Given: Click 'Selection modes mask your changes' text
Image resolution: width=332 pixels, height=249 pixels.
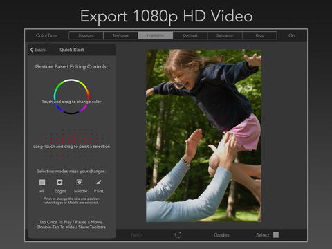Looking at the screenshot, I should click(x=71, y=172).
